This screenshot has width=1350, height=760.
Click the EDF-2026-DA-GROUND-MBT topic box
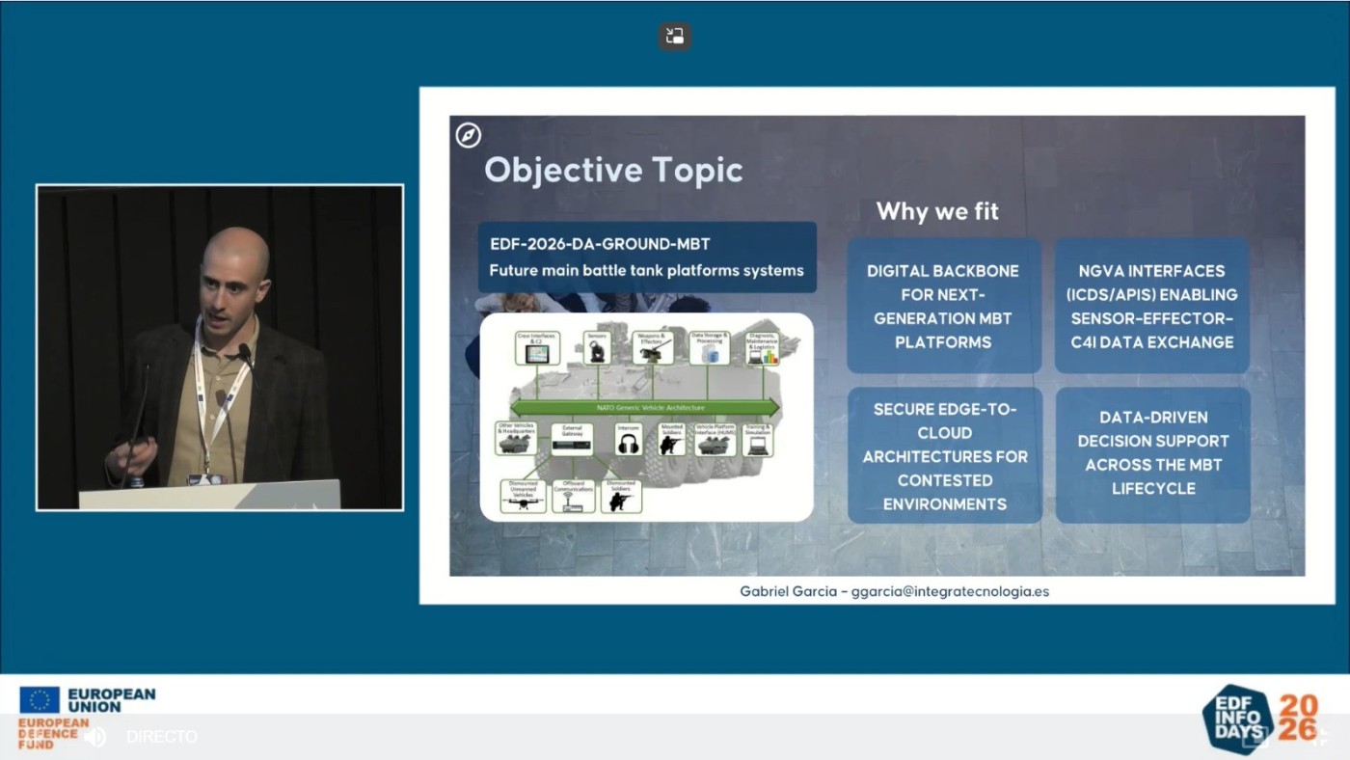coord(647,258)
